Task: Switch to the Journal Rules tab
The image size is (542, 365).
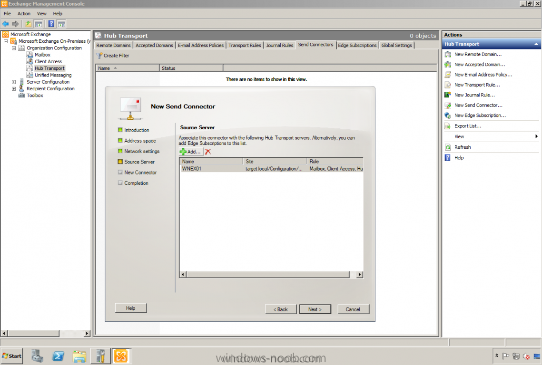Action: (x=279, y=45)
